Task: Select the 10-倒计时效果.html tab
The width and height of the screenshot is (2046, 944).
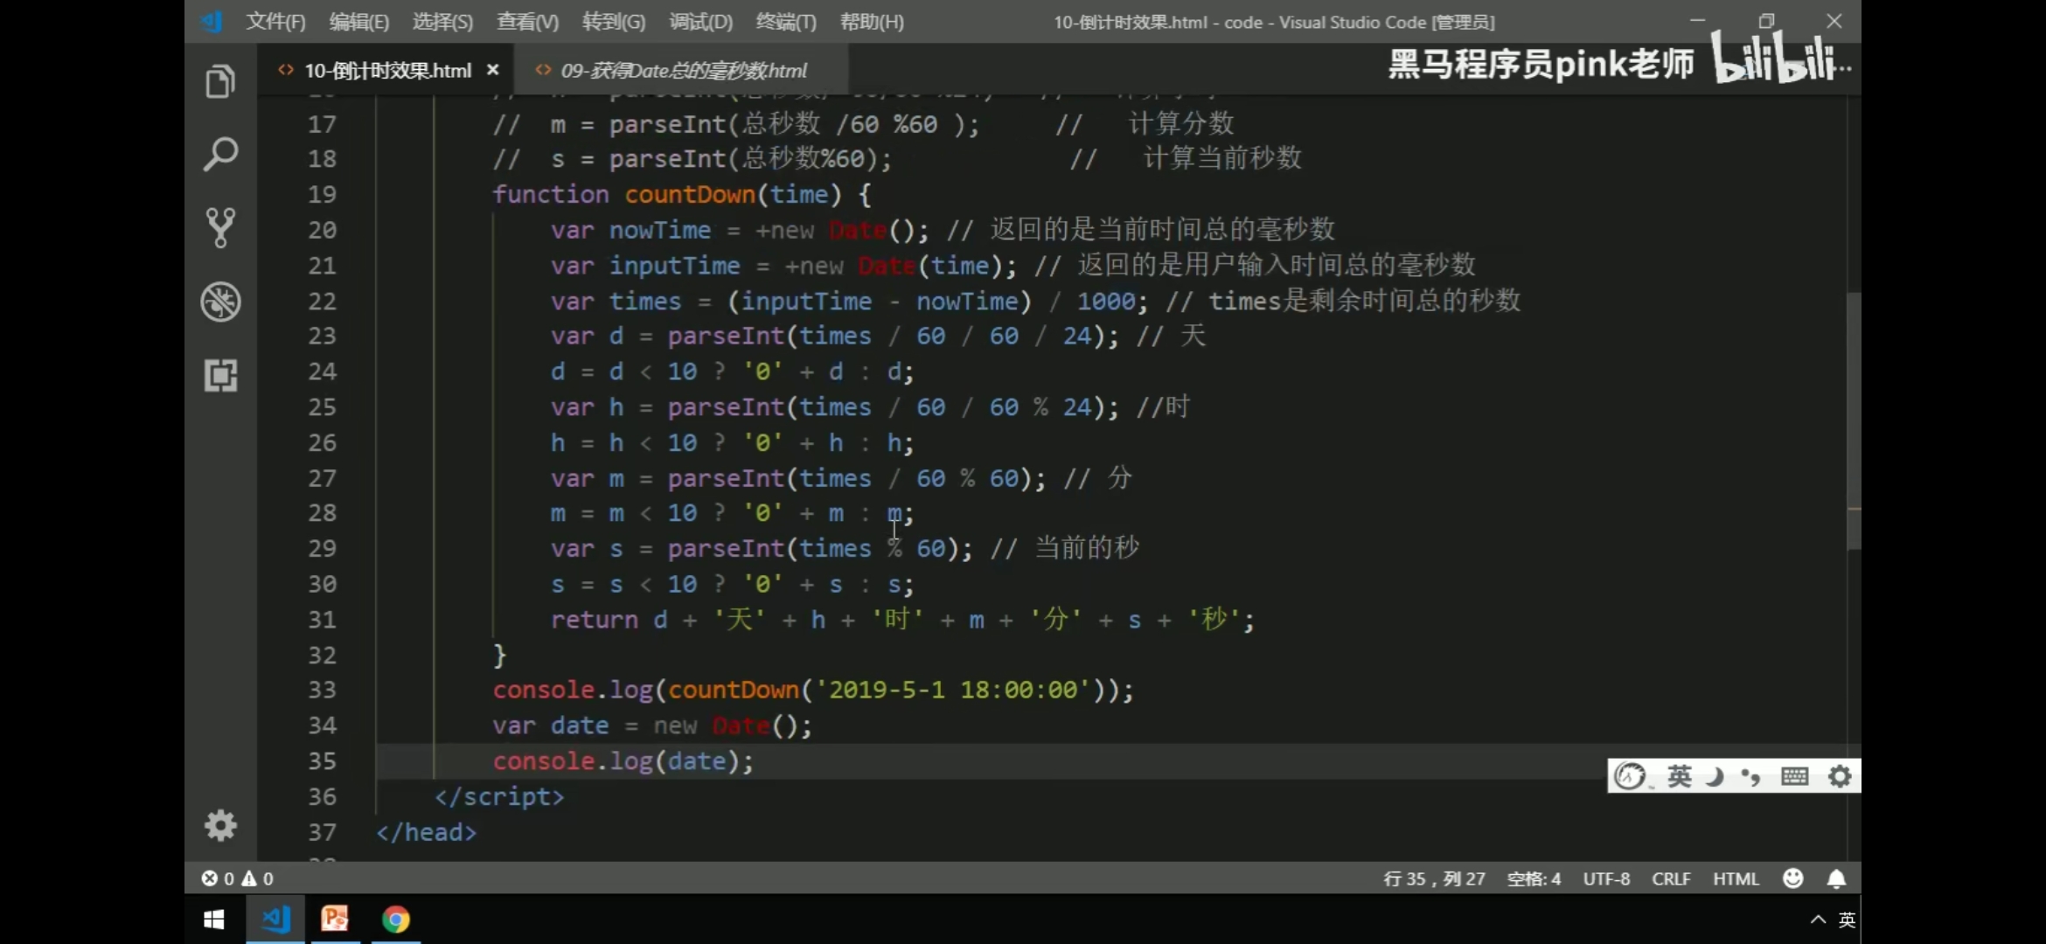Action: [x=387, y=71]
